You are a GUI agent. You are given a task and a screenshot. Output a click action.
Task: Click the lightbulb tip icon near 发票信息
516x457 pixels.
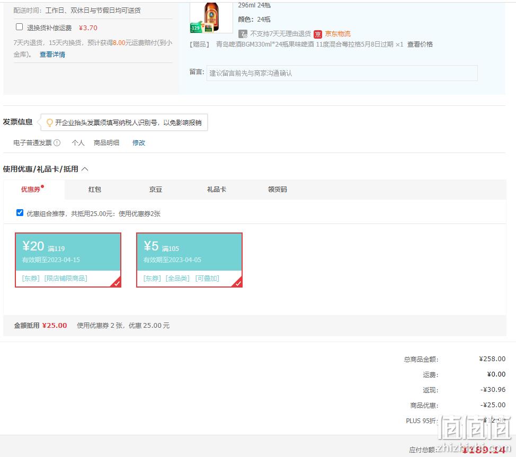pyautogui.click(x=49, y=123)
